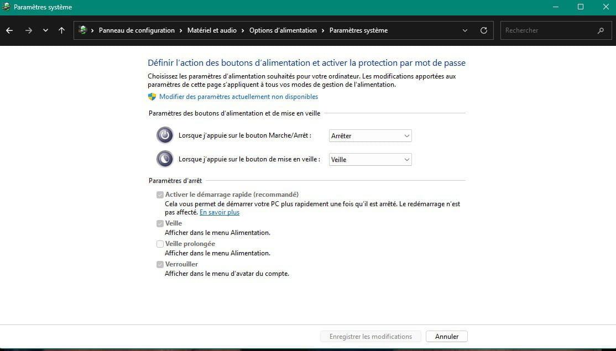Click the search magnifier icon
The image size is (616, 351).
tap(601, 30)
